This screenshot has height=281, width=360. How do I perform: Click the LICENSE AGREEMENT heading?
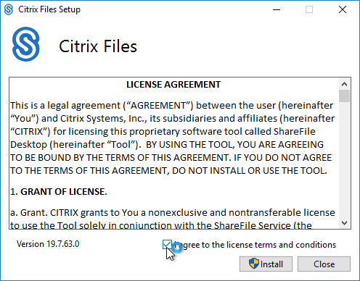[173, 85]
